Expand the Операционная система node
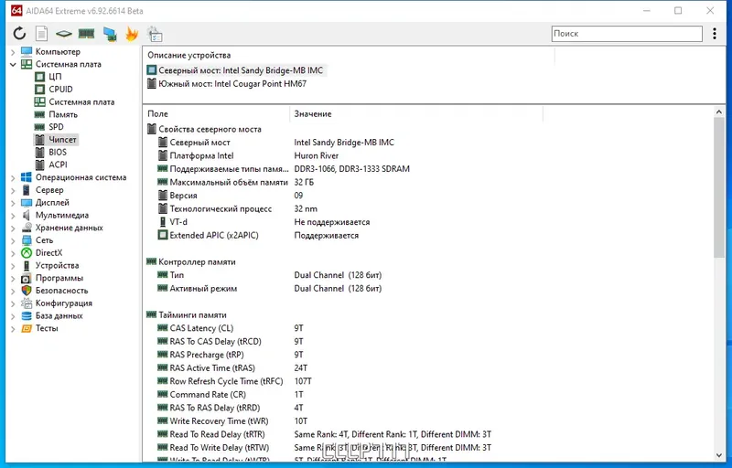 pos(13,177)
